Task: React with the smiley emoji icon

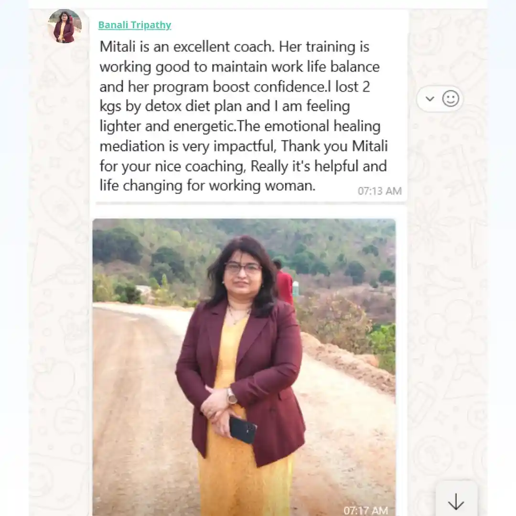Action: [x=451, y=98]
